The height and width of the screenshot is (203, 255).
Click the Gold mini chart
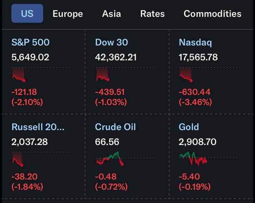pyautogui.click(x=193, y=158)
